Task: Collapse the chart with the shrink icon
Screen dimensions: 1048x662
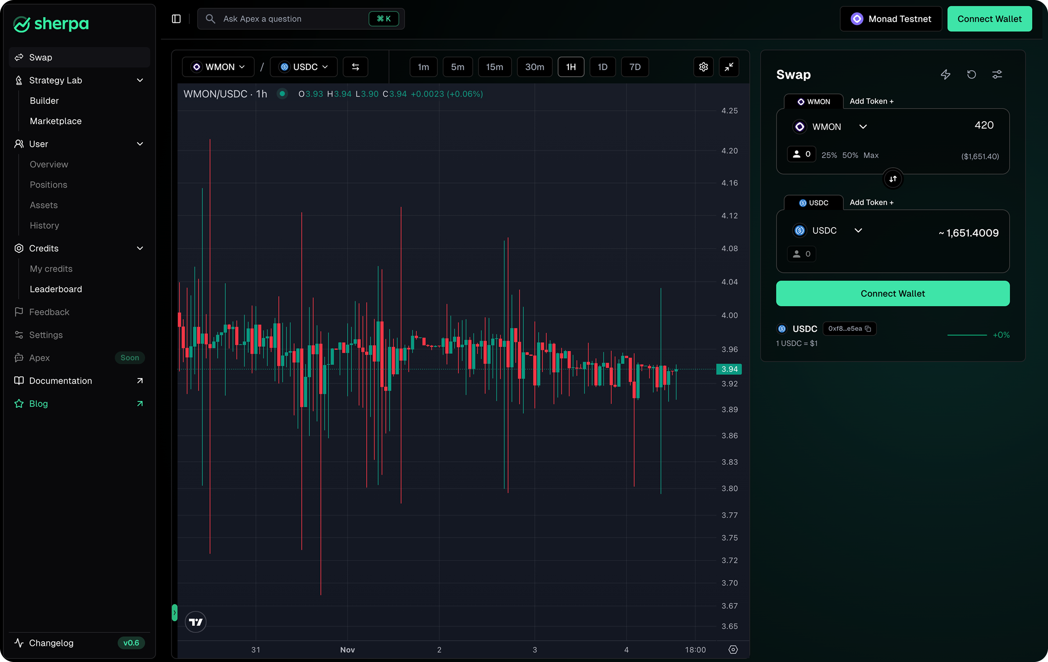Action: [729, 67]
